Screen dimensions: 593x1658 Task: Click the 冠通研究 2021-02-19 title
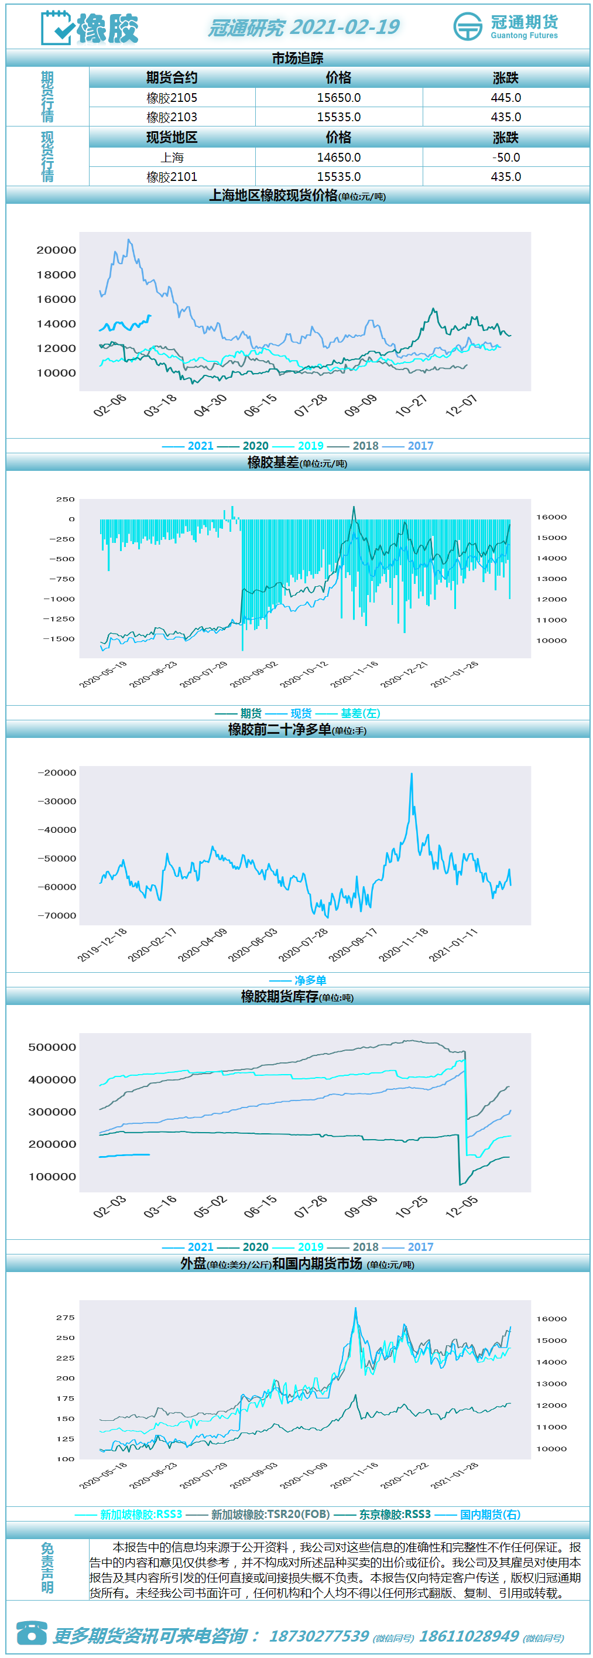(x=304, y=27)
